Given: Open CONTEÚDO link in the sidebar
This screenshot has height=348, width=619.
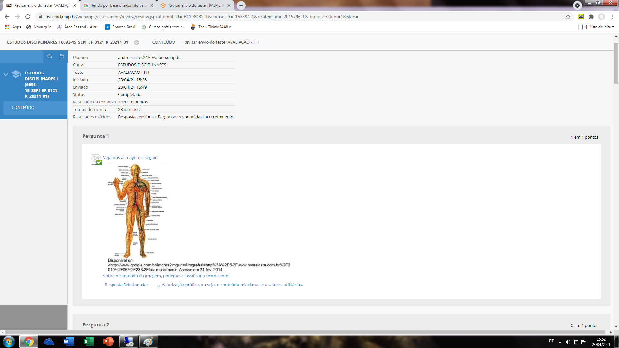Looking at the screenshot, I should [x=23, y=107].
